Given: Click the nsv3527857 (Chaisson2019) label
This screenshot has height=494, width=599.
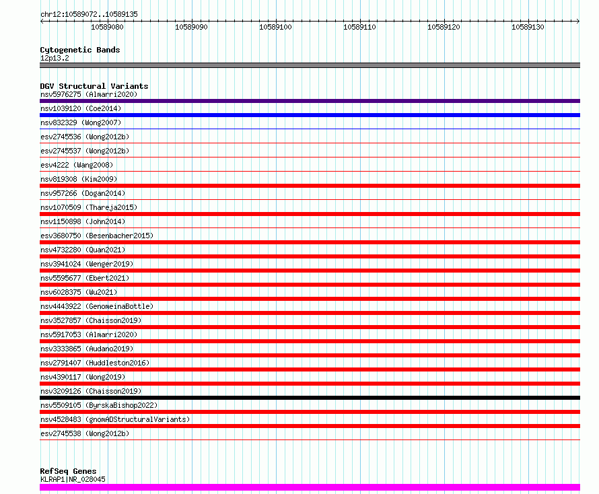Looking at the screenshot, I should click(91, 320).
